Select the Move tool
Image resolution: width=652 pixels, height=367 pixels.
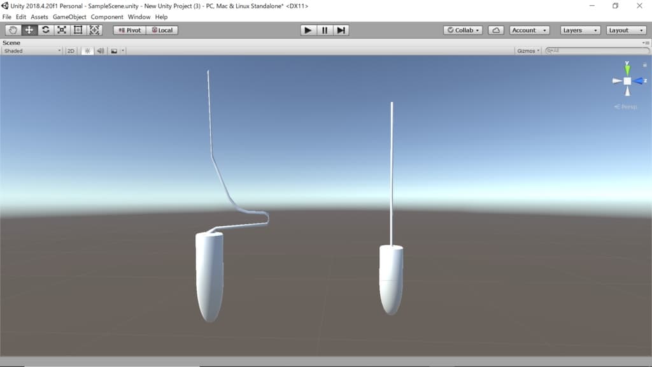[x=29, y=30]
